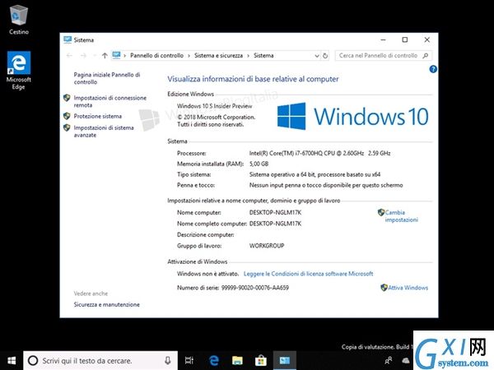This screenshot has height=370, width=494.
Task: Click Cambia impostazioni link
Action: [401, 215]
